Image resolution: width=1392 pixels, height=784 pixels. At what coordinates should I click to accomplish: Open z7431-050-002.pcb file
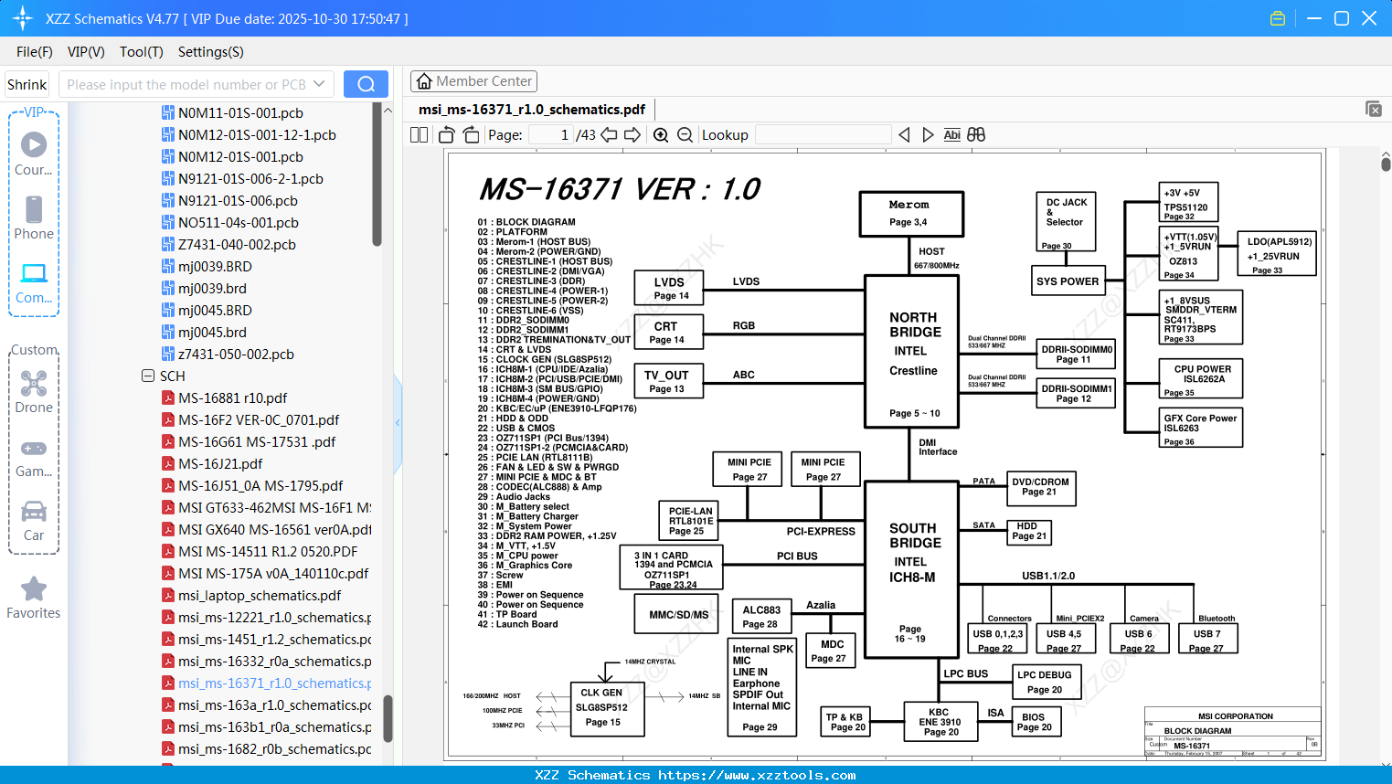[x=236, y=355]
